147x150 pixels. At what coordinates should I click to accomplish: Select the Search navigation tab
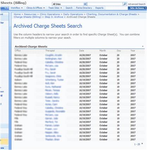[69, 8]
